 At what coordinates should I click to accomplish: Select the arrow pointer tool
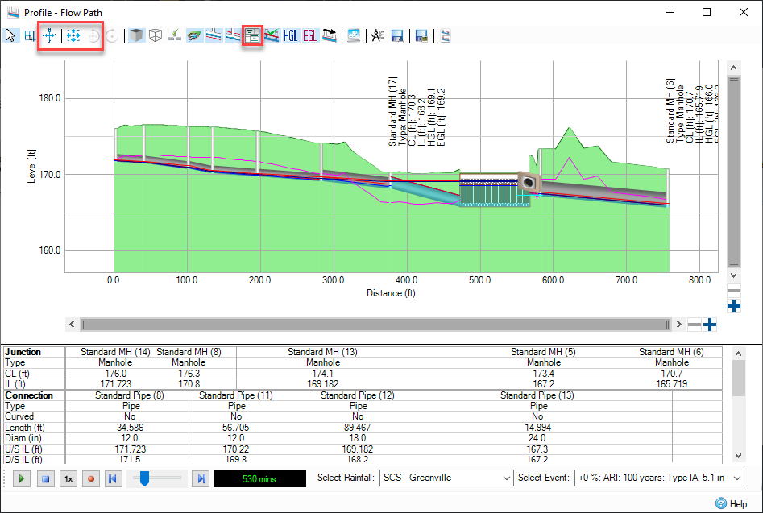click(10, 35)
